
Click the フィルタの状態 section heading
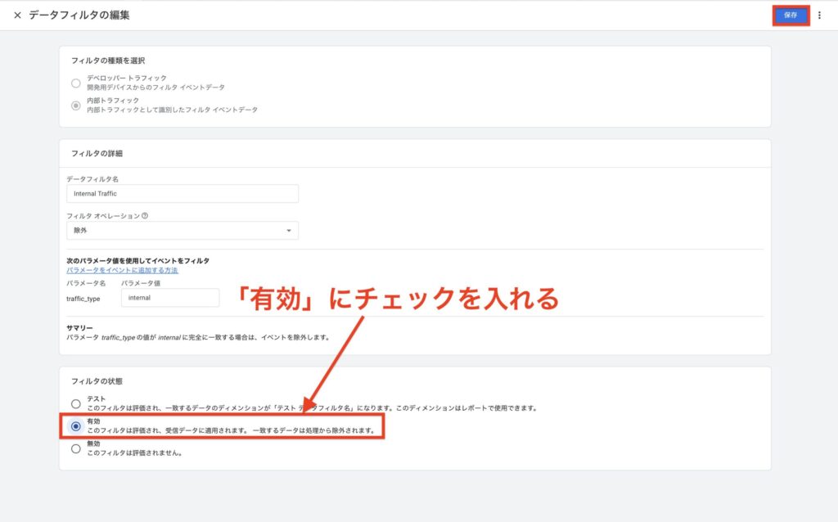(x=97, y=381)
